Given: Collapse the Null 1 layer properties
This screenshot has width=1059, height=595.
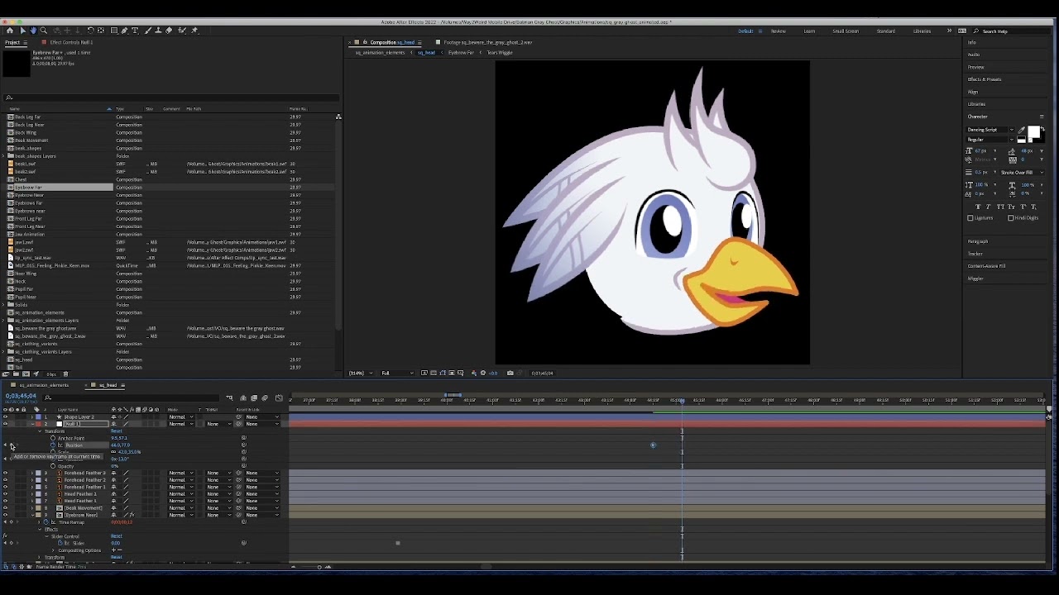Looking at the screenshot, I should 32,424.
